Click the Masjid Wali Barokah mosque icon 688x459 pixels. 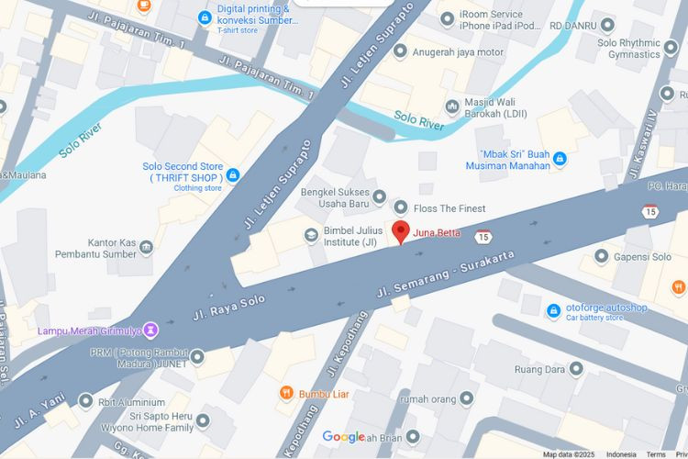click(452, 106)
